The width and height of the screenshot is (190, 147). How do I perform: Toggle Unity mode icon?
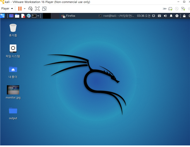pos(44,9)
